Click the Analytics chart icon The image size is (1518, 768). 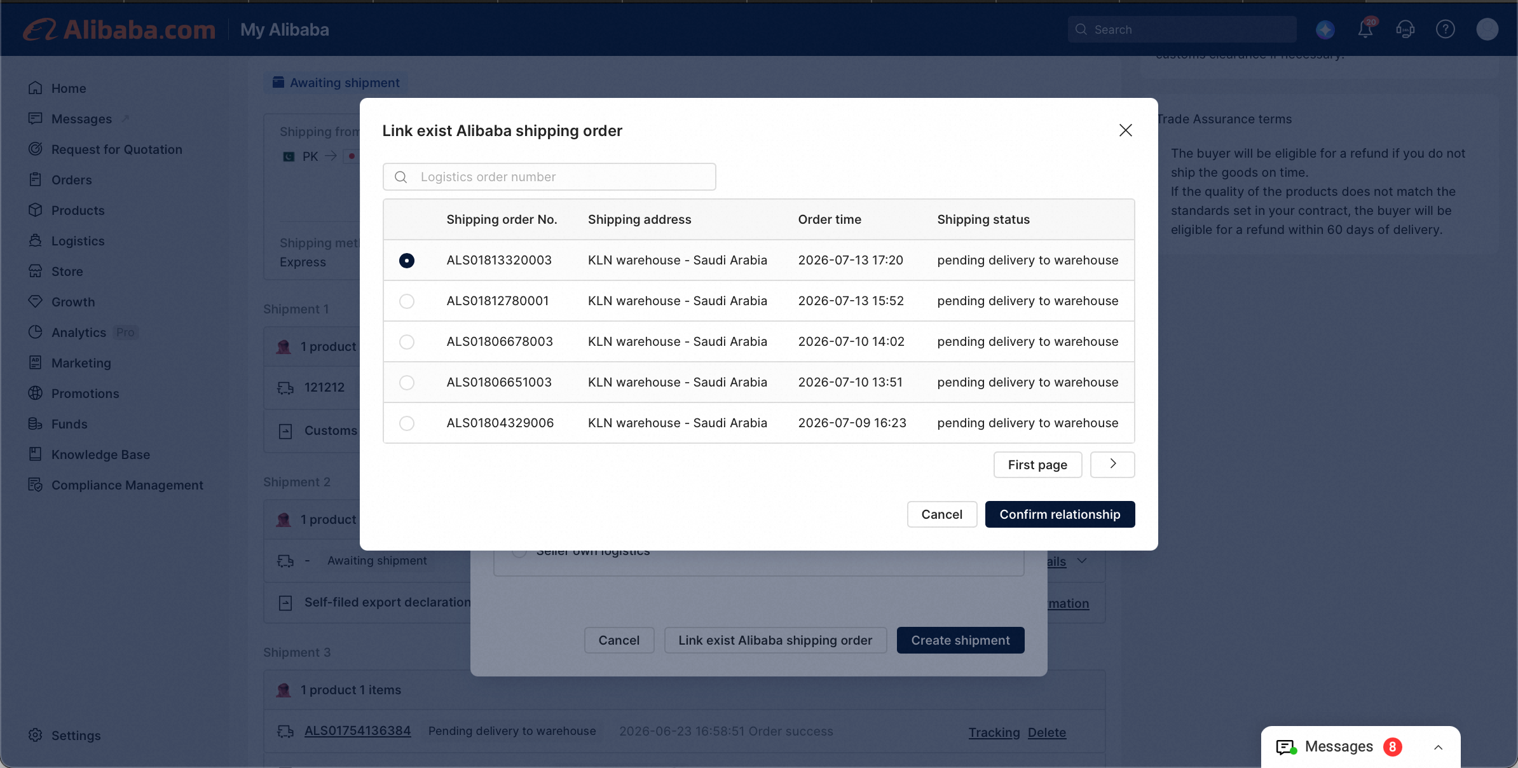coord(36,332)
